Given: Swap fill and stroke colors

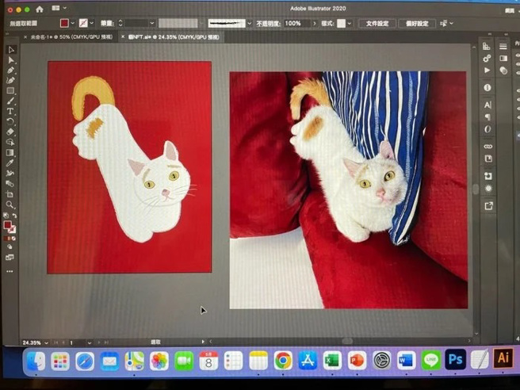Looking at the screenshot, I should [x=13, y=216].
